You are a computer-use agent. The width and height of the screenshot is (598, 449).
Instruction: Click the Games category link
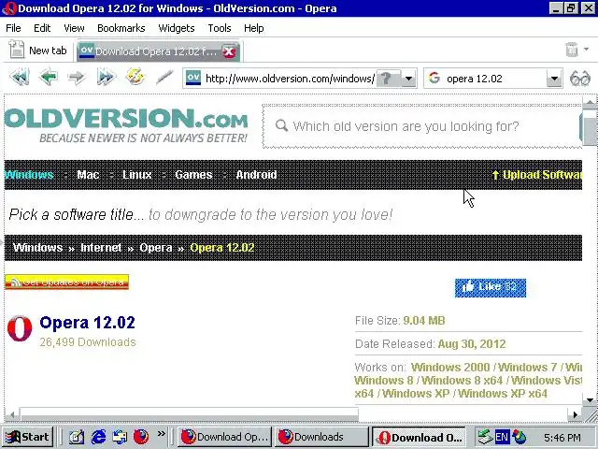[x=193, y=175]
